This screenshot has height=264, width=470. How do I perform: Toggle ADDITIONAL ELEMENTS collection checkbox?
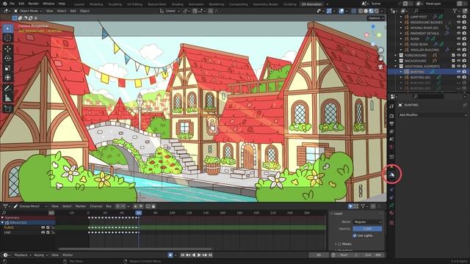coord(453,66)
